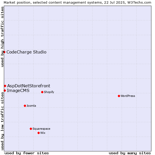Select the AspDotNetStorefront label text
The image size is (155, 155).
[x=29, y=86]
